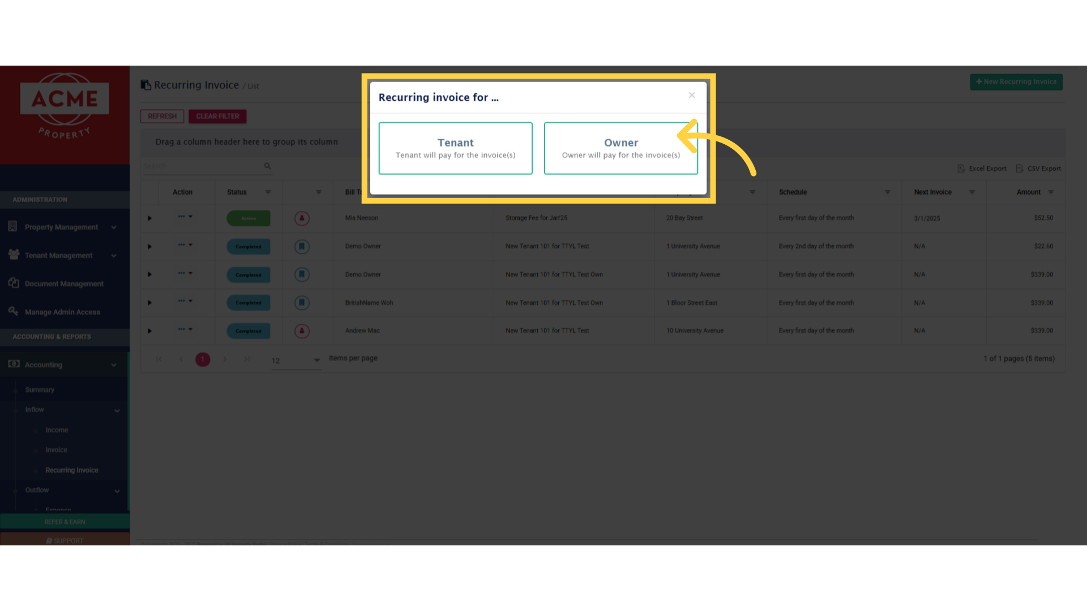Viewport: 1087px width, 611px height.
Task: Click the Excel Export icon
Action: [961, 169]
